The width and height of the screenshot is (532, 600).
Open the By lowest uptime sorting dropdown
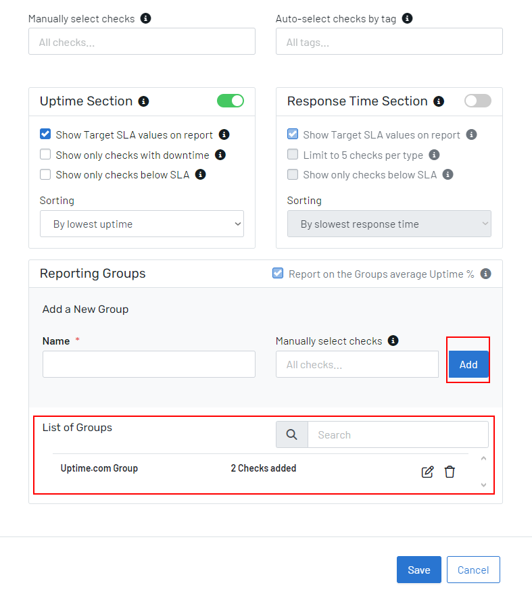click(141, 224)
